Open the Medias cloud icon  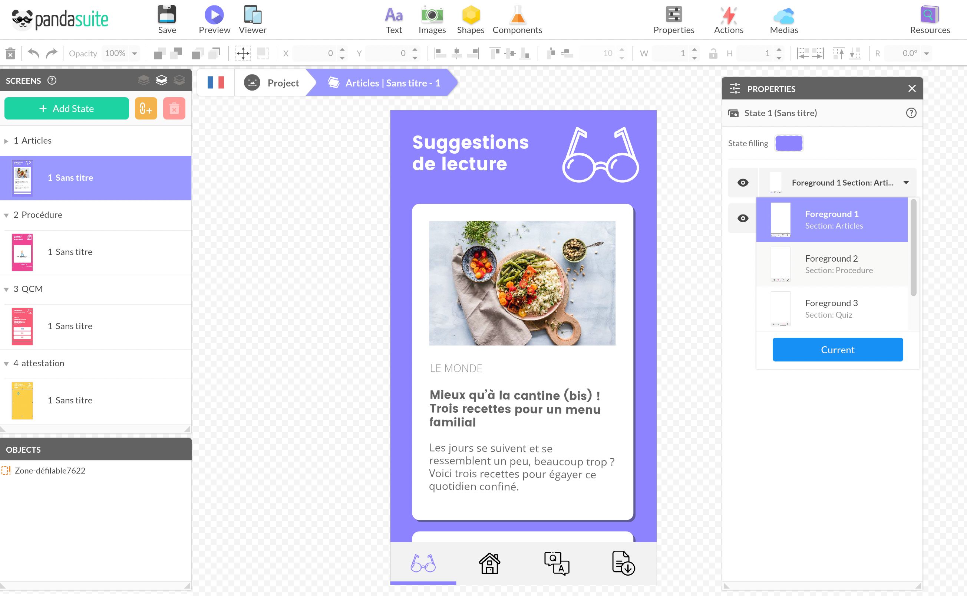[x=783, y=16]
